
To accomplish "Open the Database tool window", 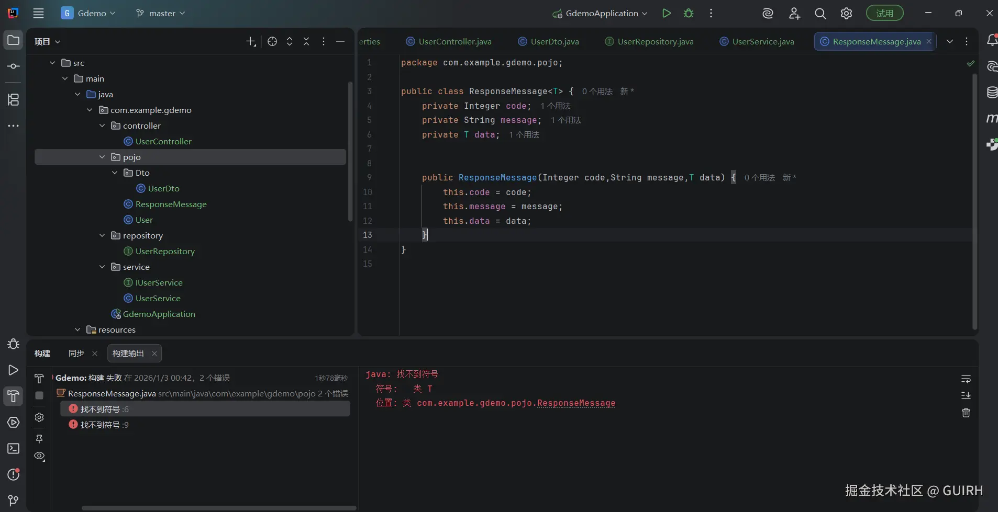I will point(991,93).
